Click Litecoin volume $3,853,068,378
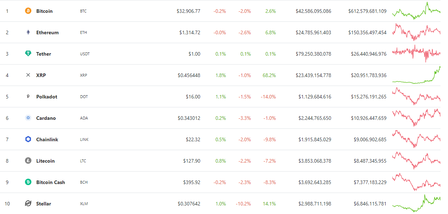 point(315,161)
